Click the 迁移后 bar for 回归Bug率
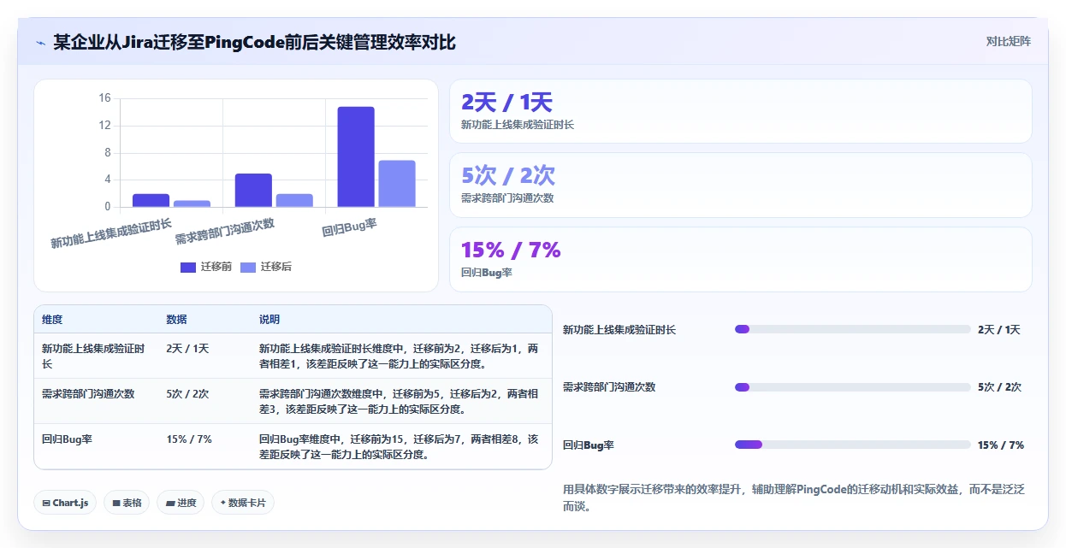 click(x=397, y=184)
